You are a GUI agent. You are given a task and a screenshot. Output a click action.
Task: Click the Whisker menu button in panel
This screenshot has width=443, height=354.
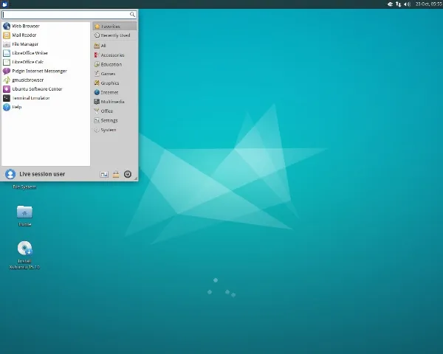tap(5, 4)
